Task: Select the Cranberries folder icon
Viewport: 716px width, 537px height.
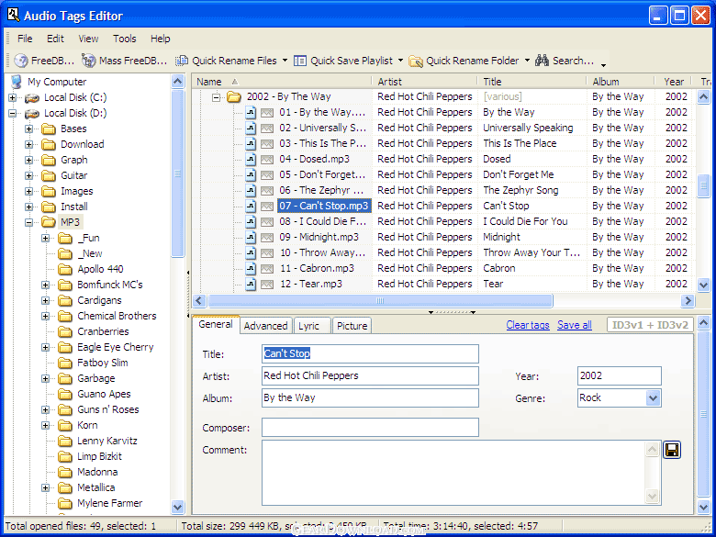Action: pyautogui.click(x=65, y=331)
